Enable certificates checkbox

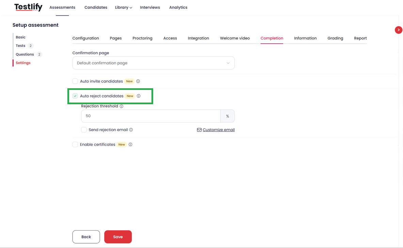click(75, 144)
